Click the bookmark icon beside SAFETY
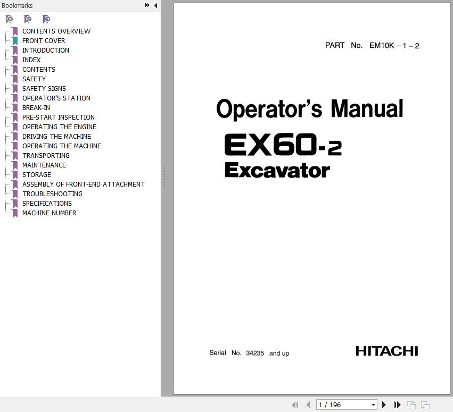453x412 pixels. 15,79
